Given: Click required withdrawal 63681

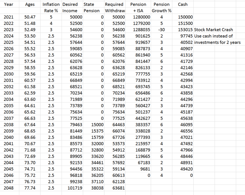Looking at the screenshot, I should (115, 188).
